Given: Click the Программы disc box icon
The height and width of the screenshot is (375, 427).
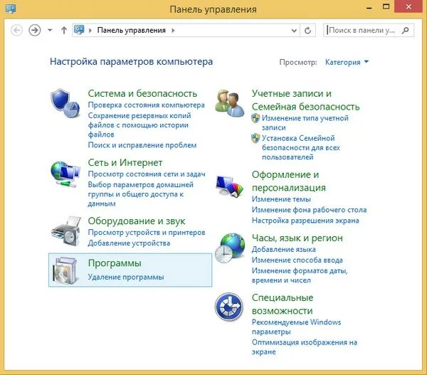Looking at the screenshot, I should [x=65, y=270].
